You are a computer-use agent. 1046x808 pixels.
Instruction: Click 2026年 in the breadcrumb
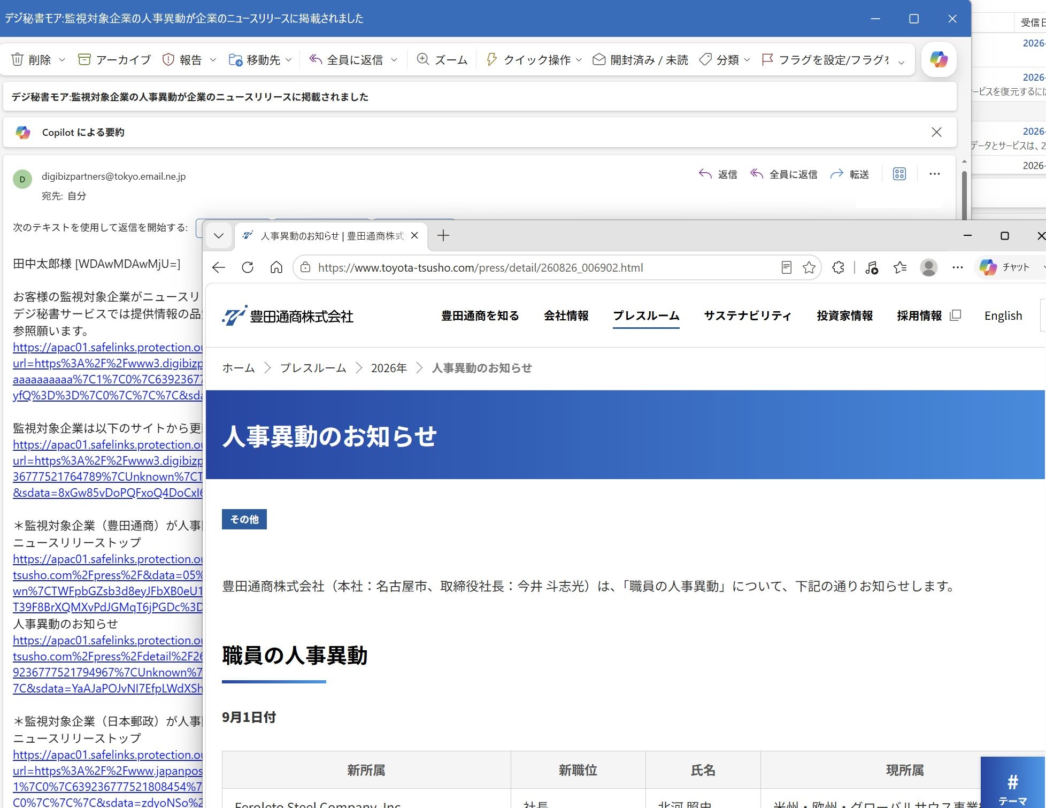tap(389, 368)
